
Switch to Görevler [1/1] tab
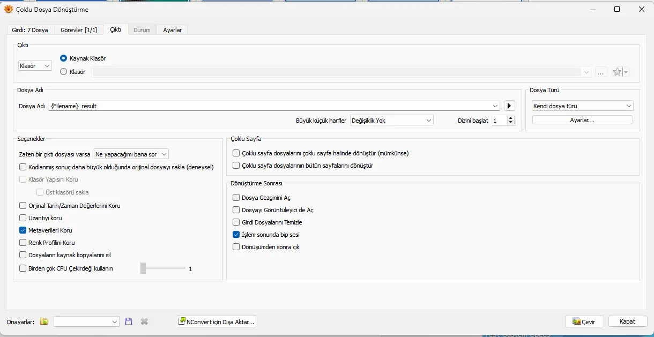click(x=79, y=30)
